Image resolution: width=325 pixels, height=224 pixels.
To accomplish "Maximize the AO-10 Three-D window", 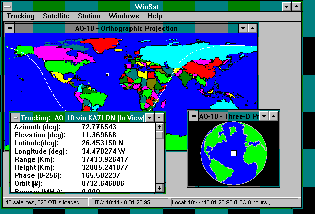I will pos(274,116).
